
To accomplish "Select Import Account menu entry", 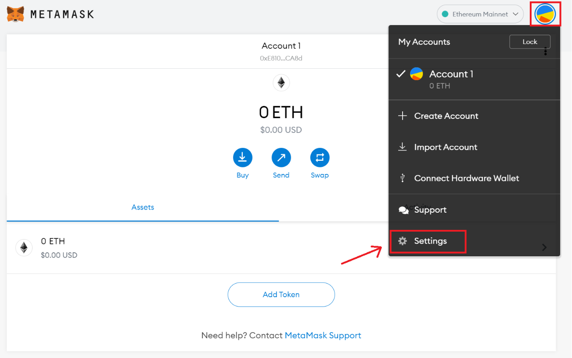I will (445, 148).
